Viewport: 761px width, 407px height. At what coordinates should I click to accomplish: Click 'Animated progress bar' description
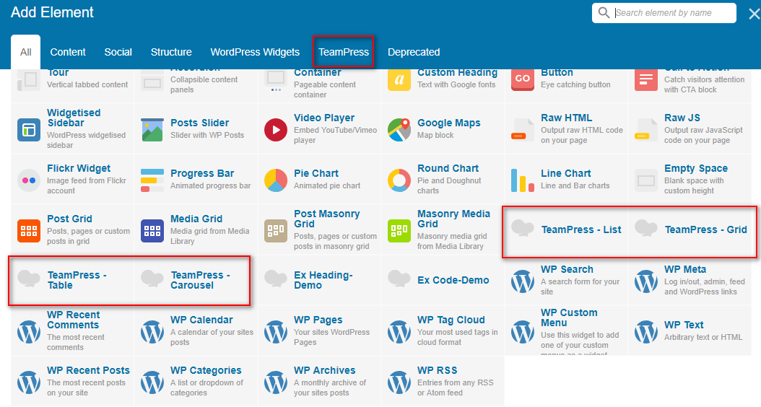click(211, 185)
